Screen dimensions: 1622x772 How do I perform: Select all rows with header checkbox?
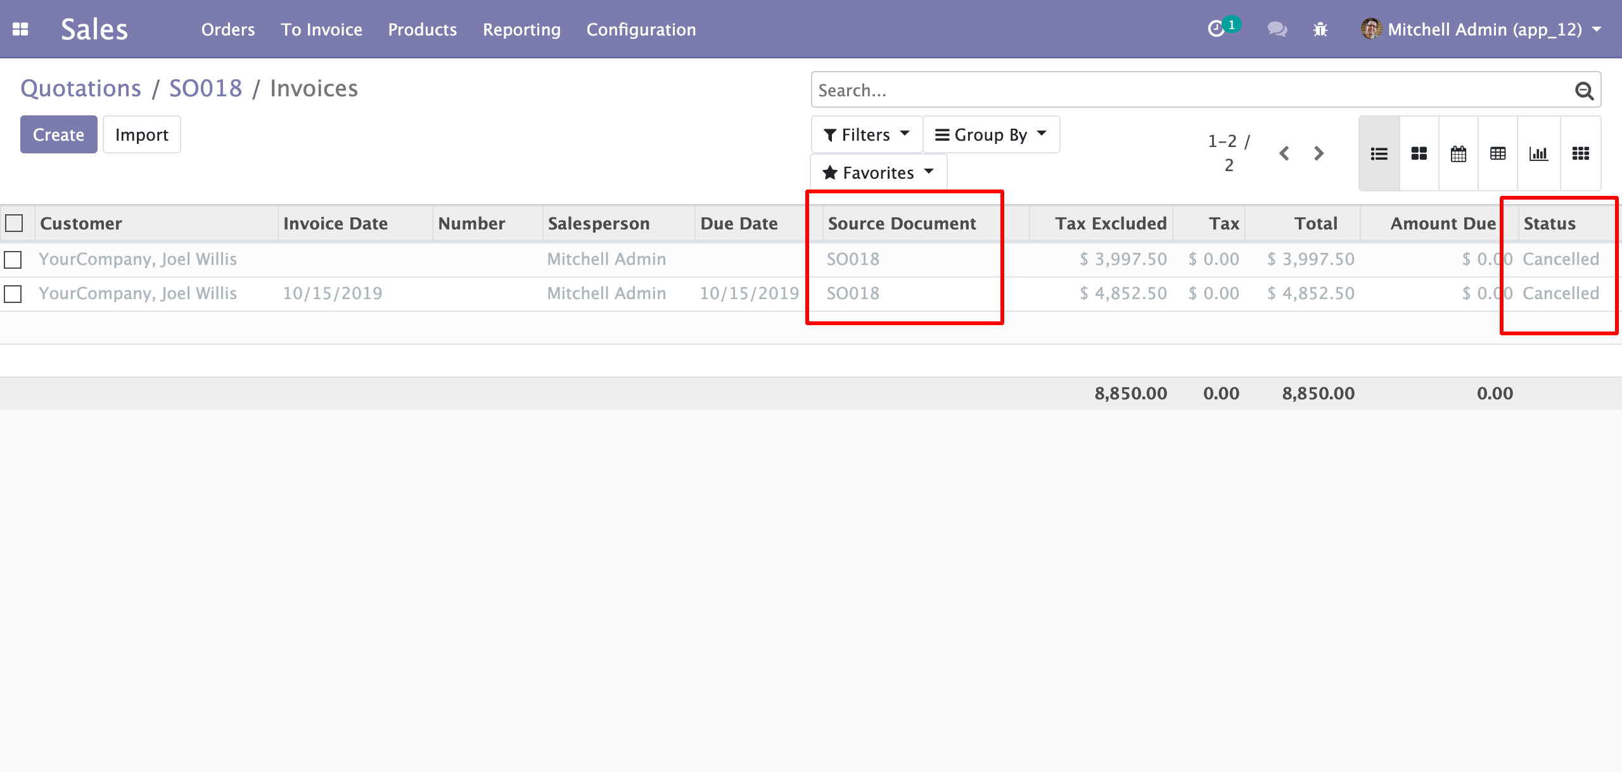click(14, 223)
